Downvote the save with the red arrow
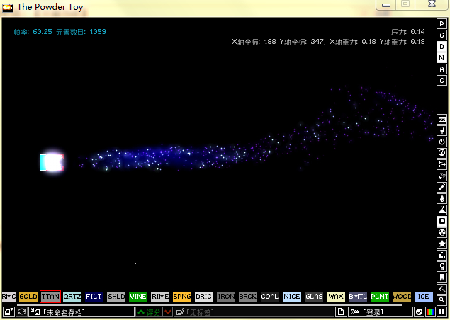 [168, 312]
